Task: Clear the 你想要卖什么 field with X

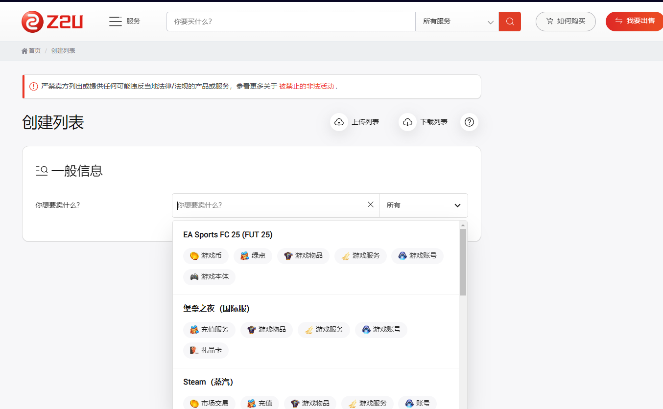Action: click(x=371, y=205)
